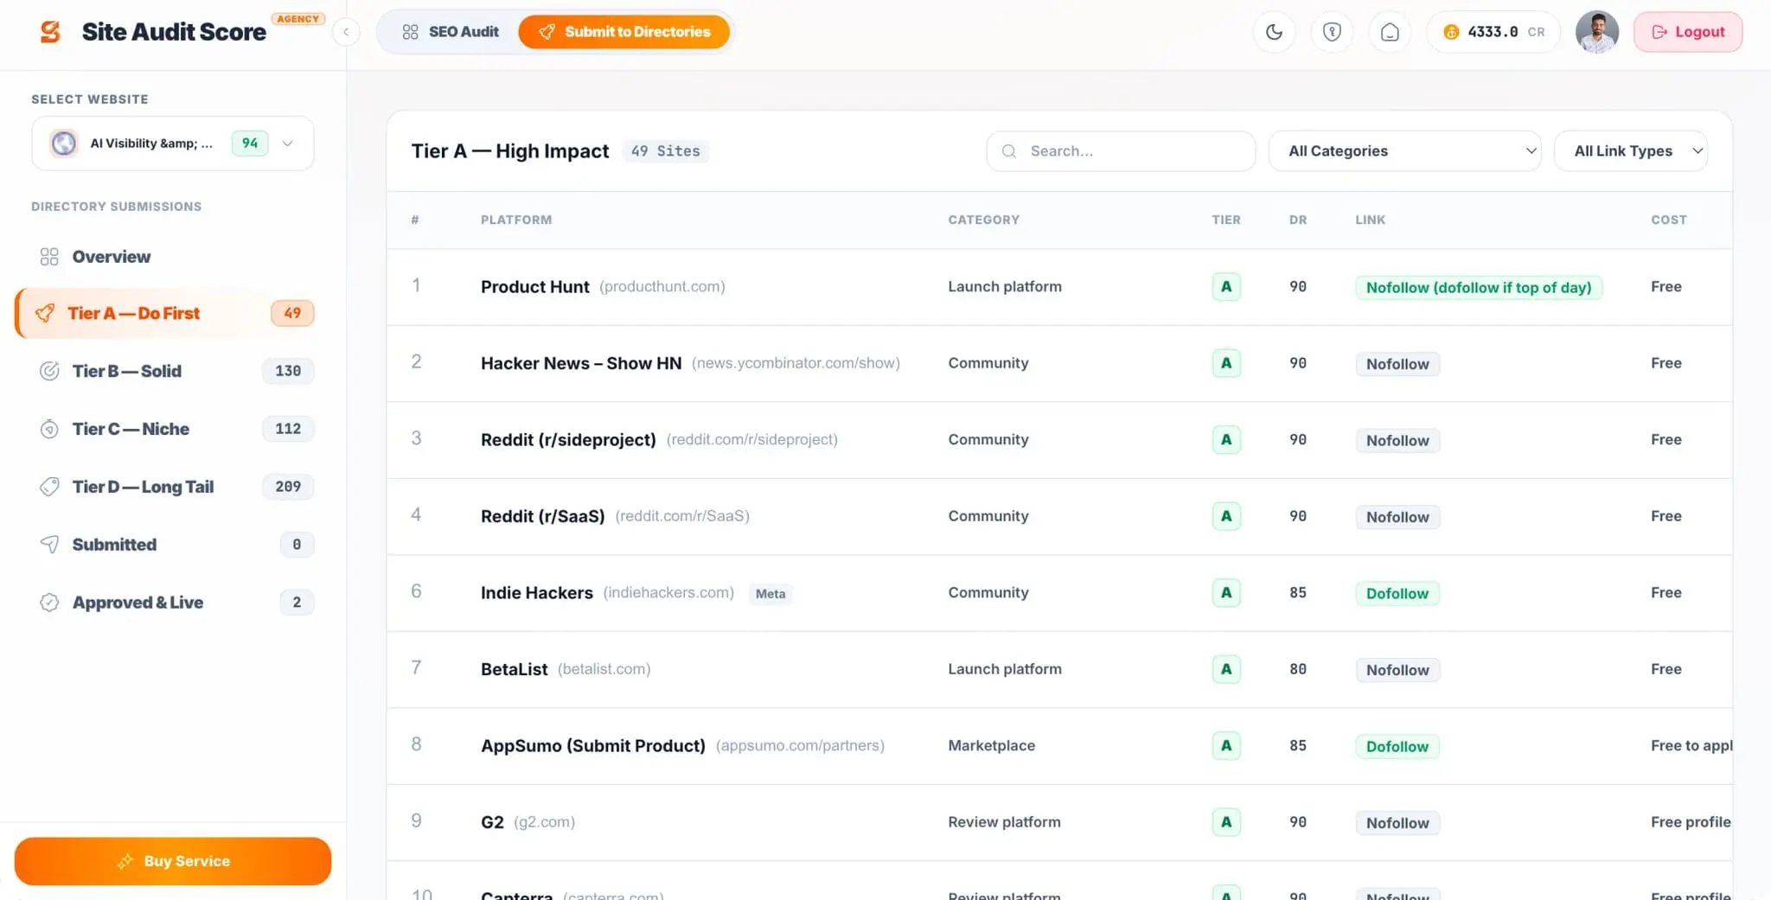Sort by the CATEGORY column header

point(983,220)
